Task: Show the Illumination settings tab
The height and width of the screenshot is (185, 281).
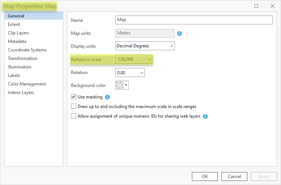Action: click(20, 67)
